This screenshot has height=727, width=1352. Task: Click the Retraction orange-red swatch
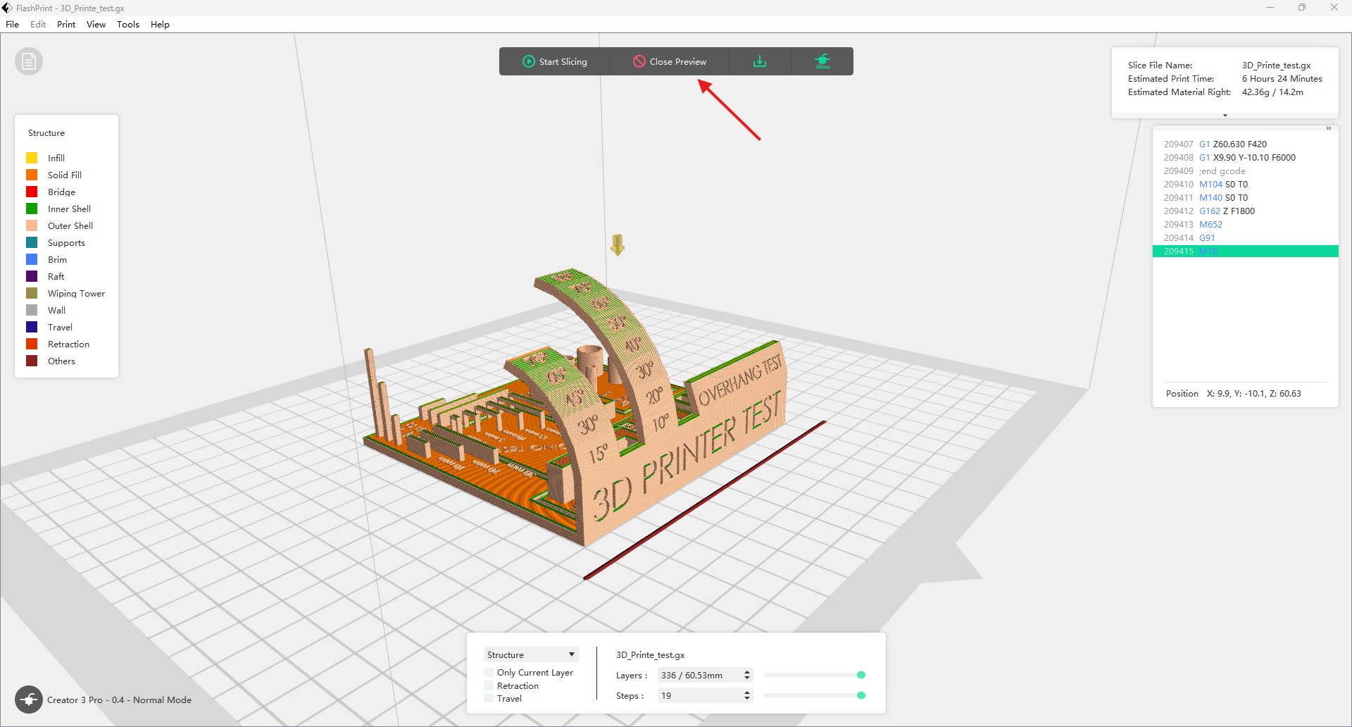(x=32, y=344)
